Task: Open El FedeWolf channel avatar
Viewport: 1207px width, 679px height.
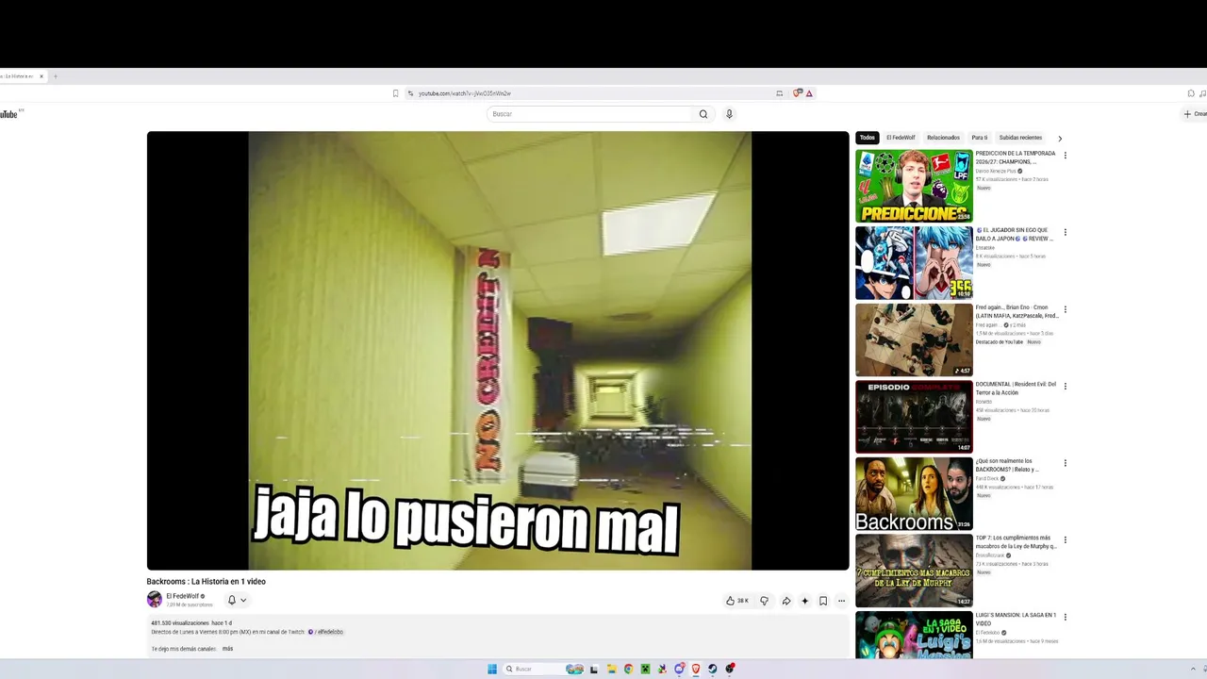Action: (x=155, y=600)
